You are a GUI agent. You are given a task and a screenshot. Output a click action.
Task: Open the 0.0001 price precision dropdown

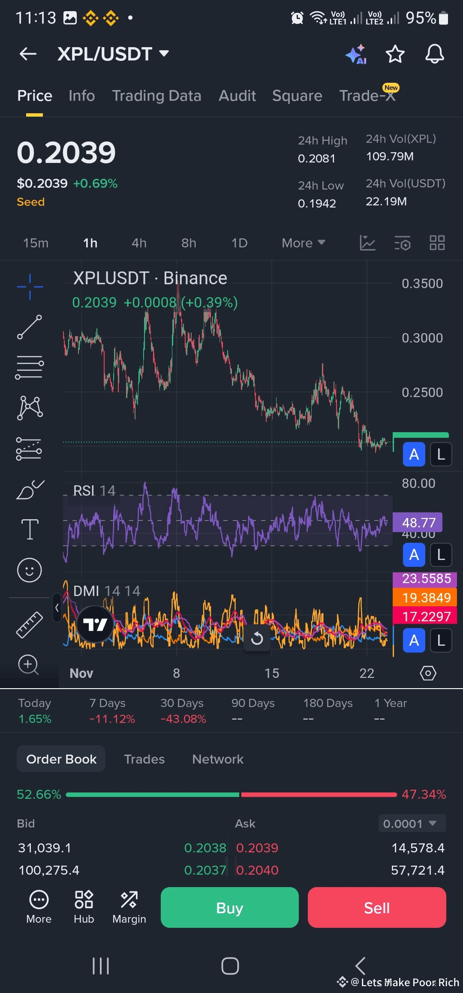click(412, 824)
